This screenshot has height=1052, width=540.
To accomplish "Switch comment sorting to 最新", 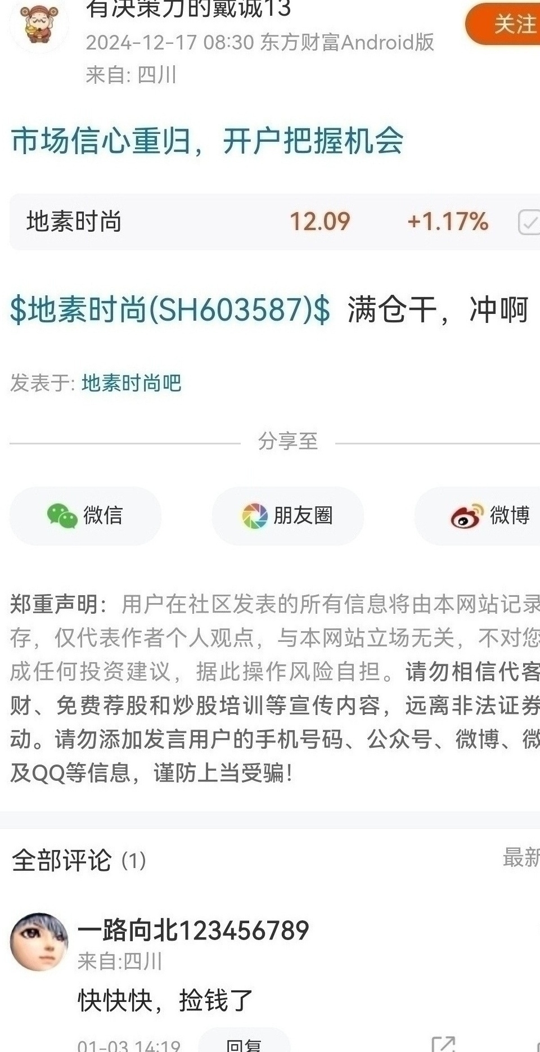I will (x=521, y=858).
